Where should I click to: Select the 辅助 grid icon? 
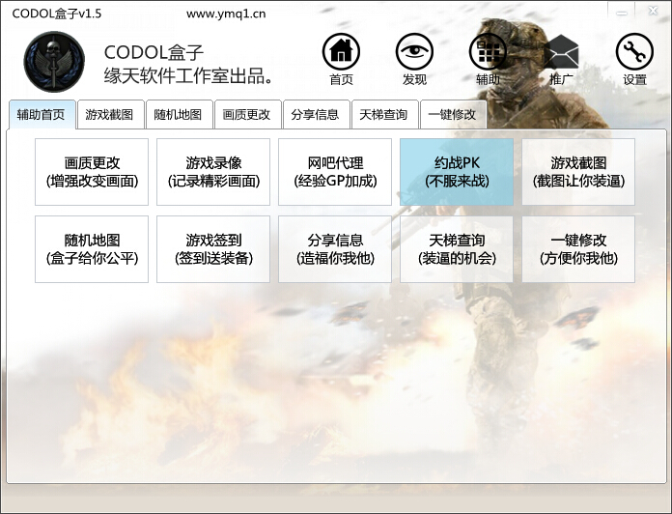click(x=488, y=52)
